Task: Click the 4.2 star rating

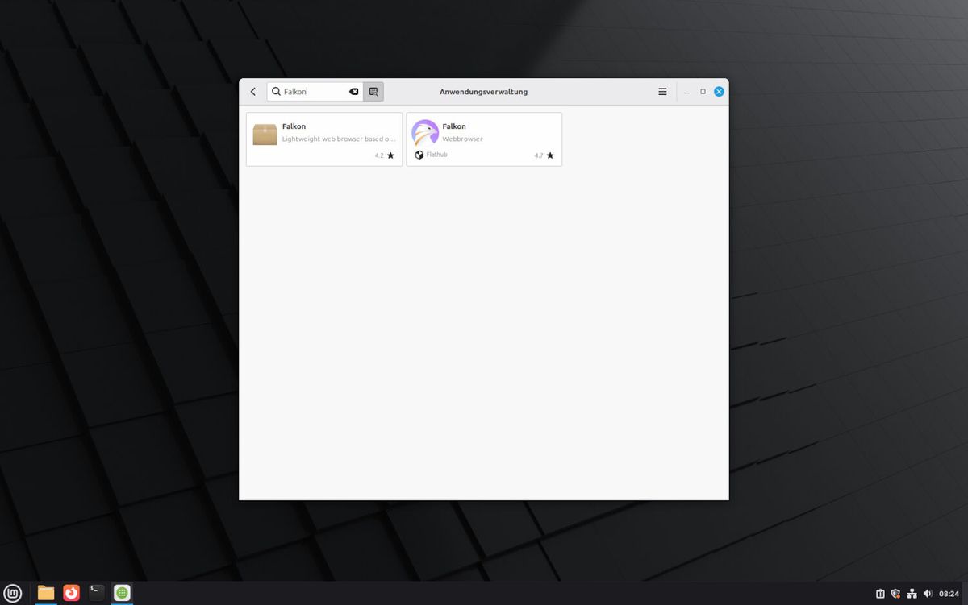Action: pyautogui.click(x=384, y=155)
